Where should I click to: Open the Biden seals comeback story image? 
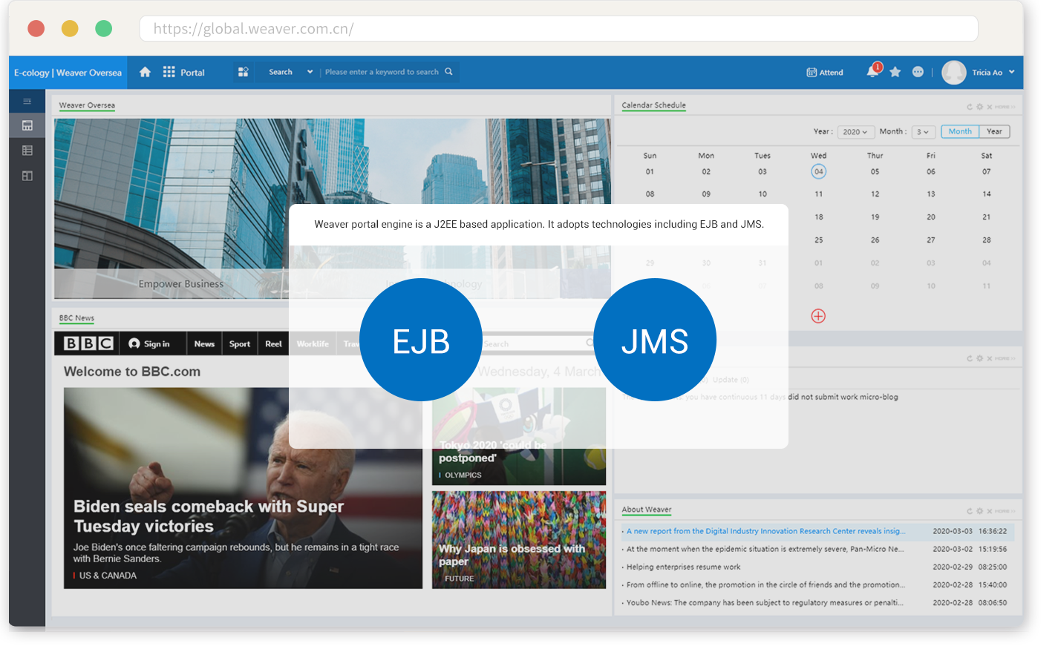[x=243, y=488]
